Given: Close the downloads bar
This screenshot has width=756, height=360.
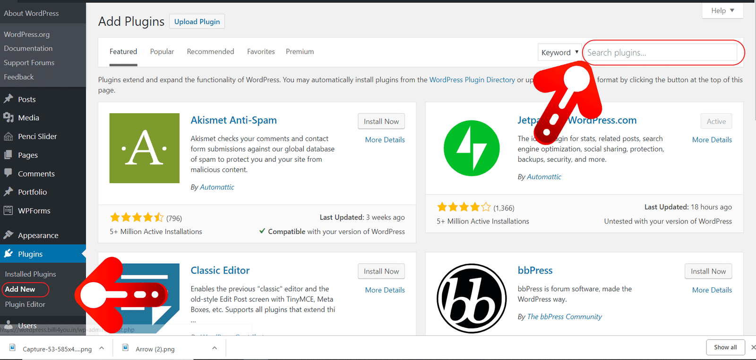Looking at the screenshot, I should 753,347.
